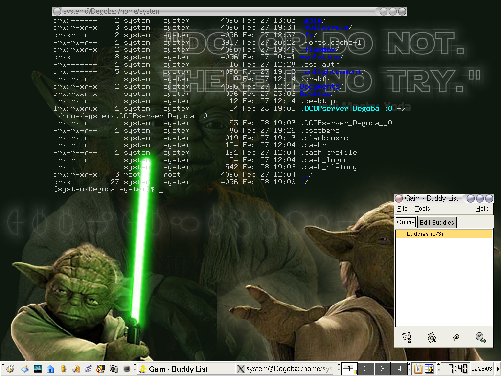Collapse the panel with right arrow
501x376 pixels.
(x=498, y=369)
